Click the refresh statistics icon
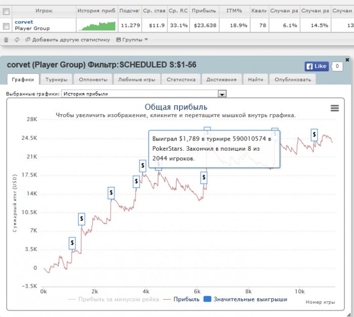This screenshot has height=317, width=354. (x=17, y=39)
